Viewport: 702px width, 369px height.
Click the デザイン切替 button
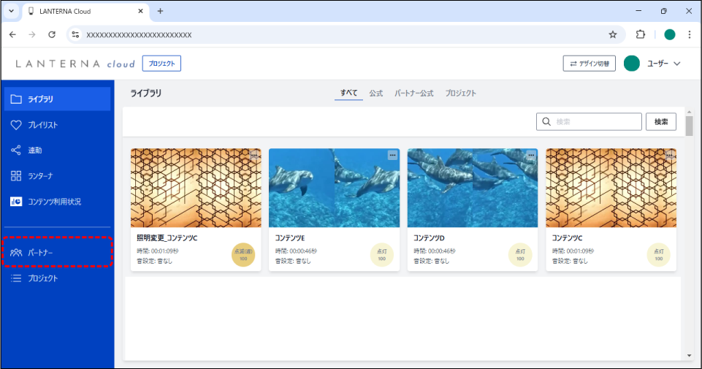[590, 64]
